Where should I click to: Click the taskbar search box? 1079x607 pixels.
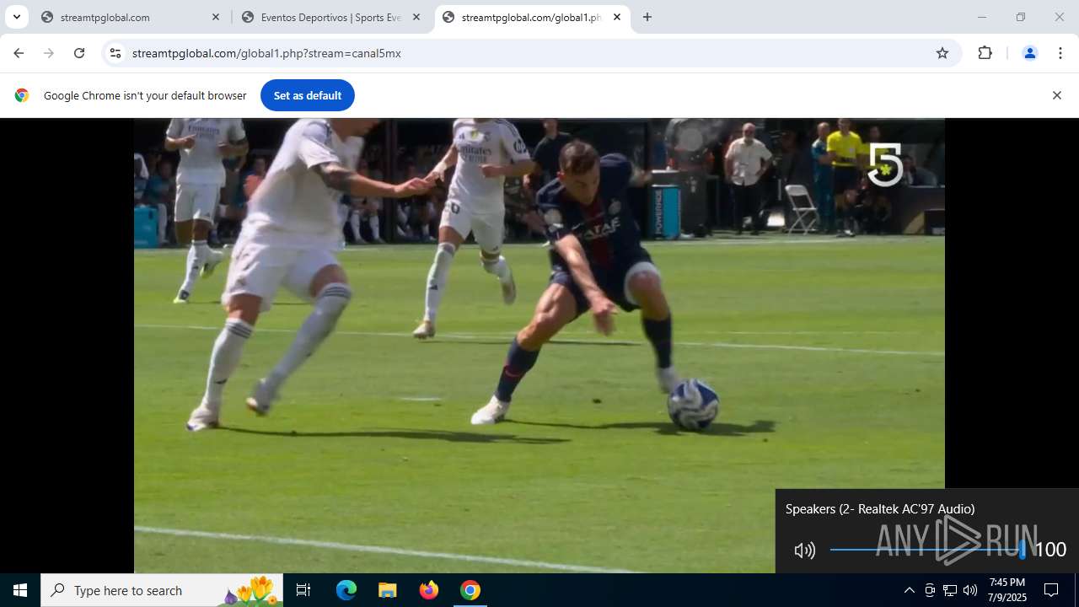162,590
